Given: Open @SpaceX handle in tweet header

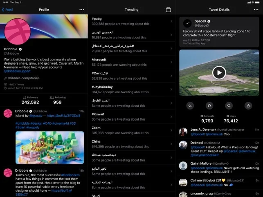Looking at the screenshot, I should pyautogui.click(x=202, y=25).
